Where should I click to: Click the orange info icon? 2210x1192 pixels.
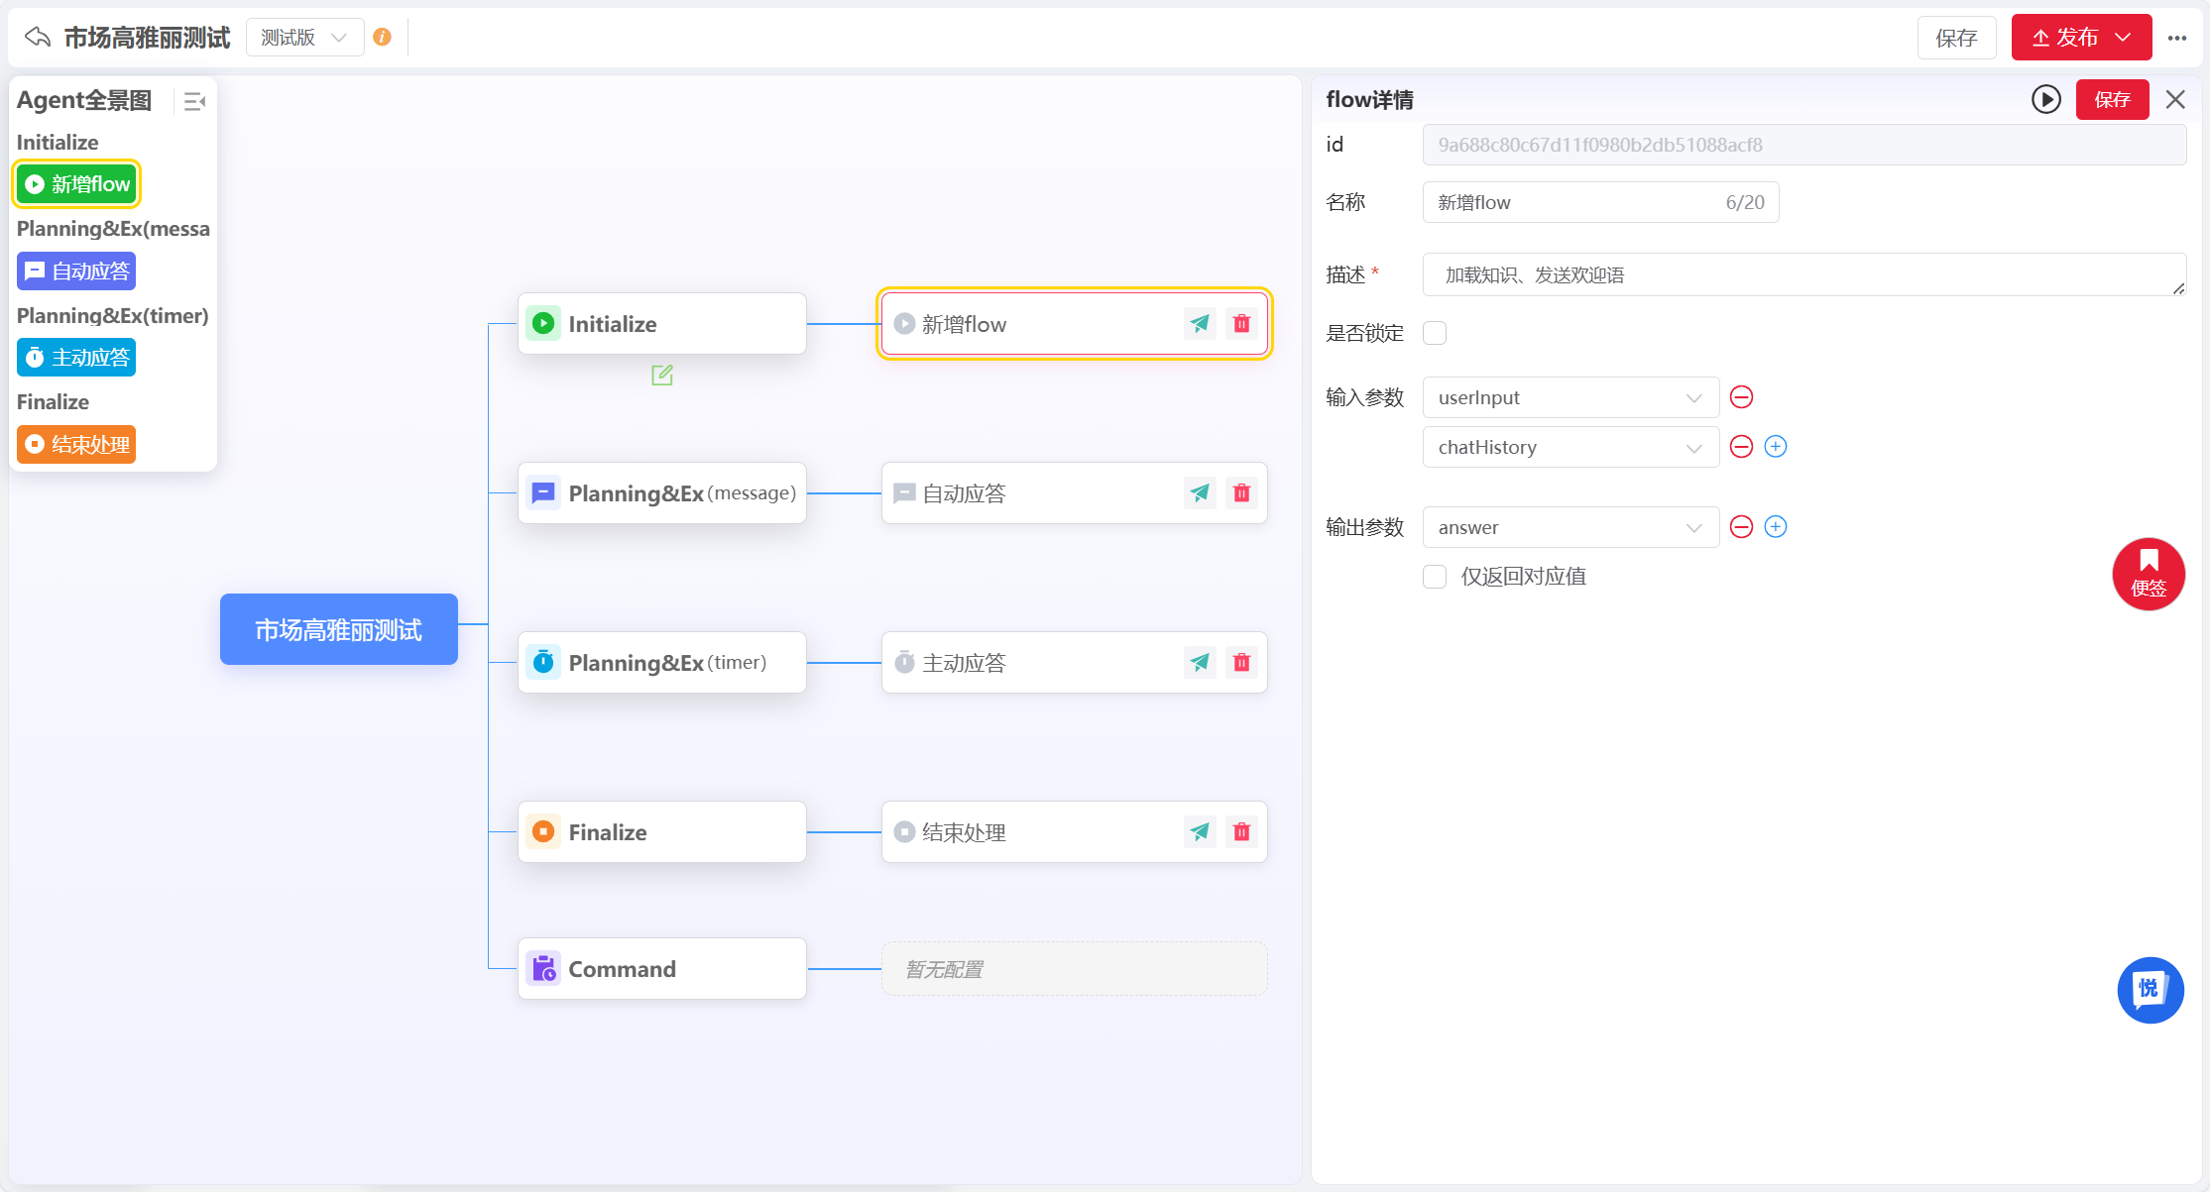(x=382, y=38)
